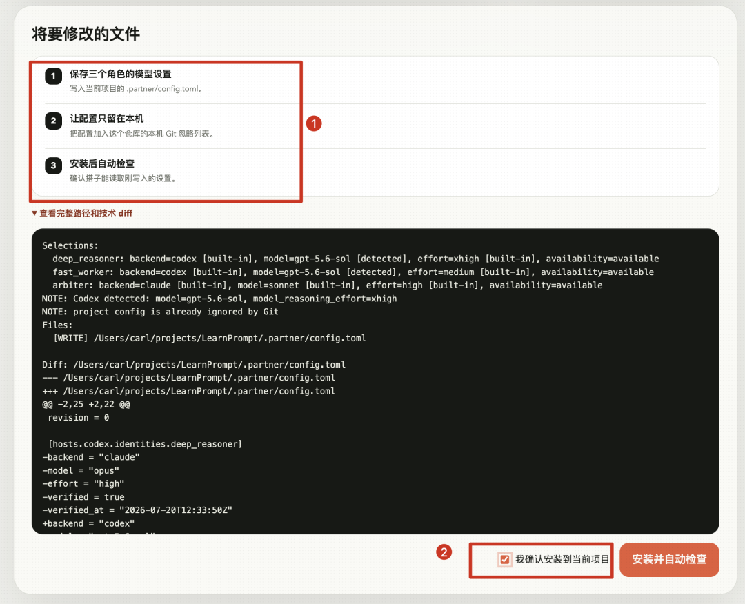Click the step 2 number badge
This screenshot has width=745, height=604.
pyautogui.click(x=53, y=121)
